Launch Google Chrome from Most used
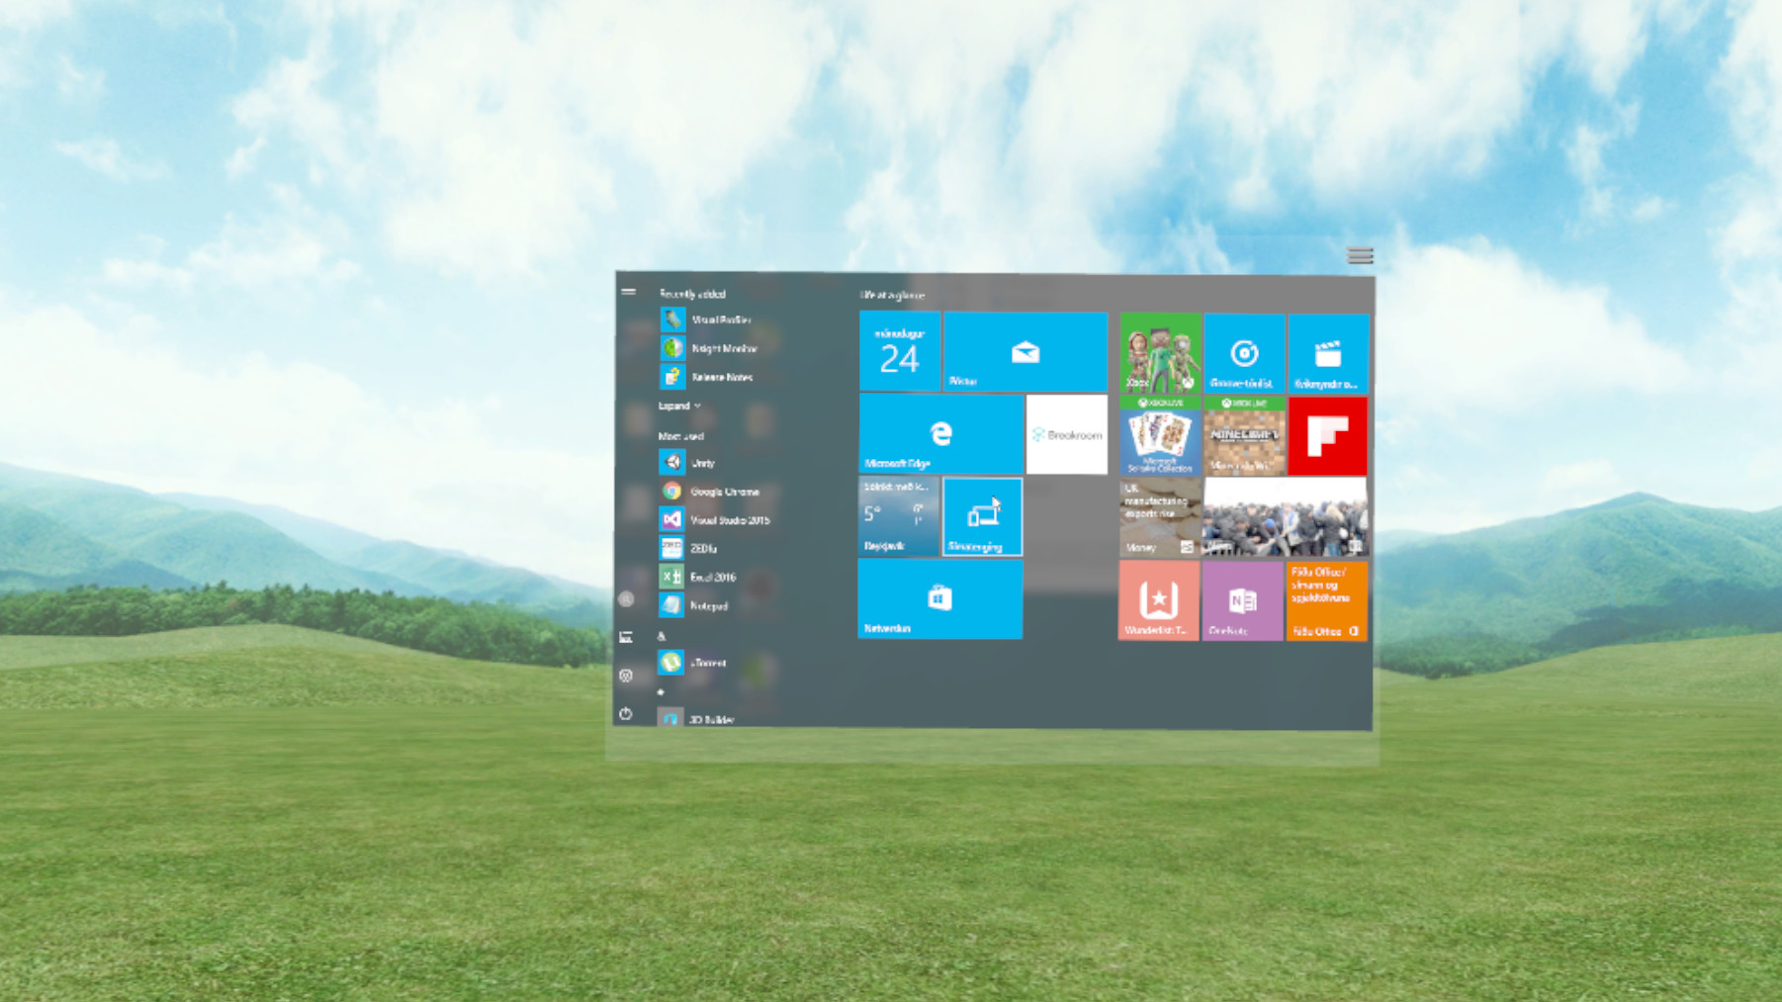Image resolution: width=1782 pixels, height=1002 pixels. pos(725,491)
